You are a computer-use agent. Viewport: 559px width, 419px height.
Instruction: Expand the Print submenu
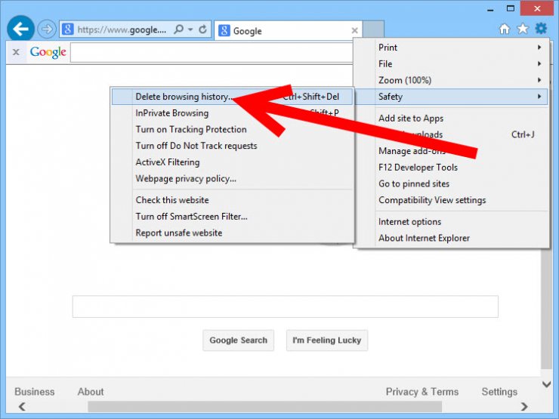451,48
